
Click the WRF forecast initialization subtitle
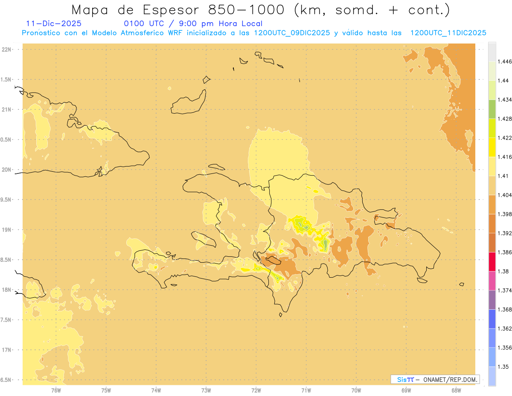[x=254, y=33]
